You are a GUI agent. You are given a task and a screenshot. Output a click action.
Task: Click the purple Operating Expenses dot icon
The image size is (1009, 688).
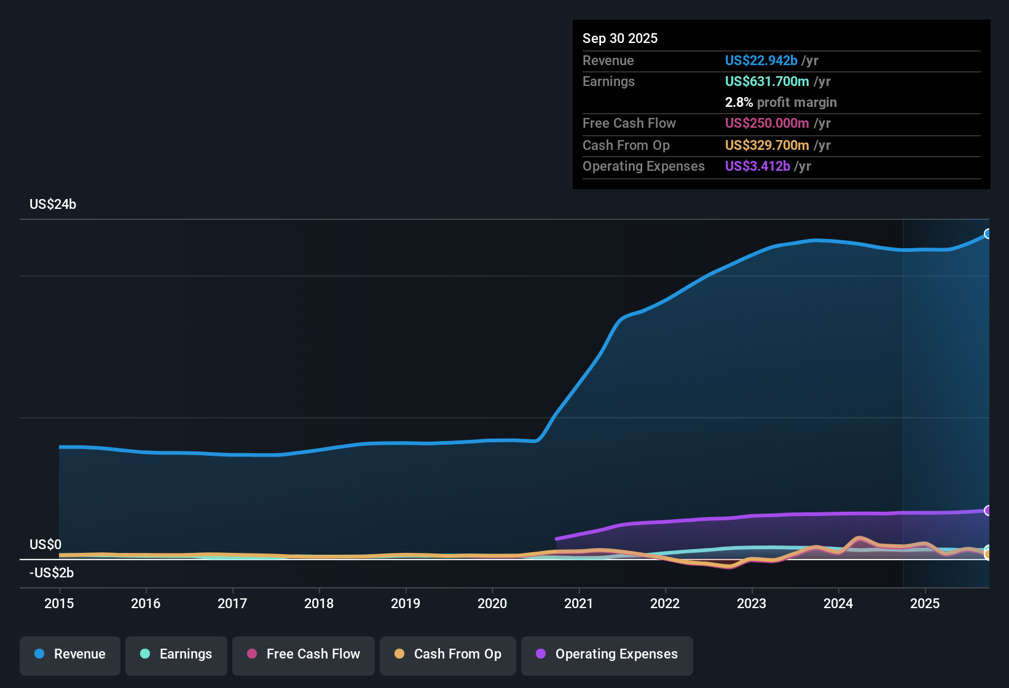[x=540, y=654]
